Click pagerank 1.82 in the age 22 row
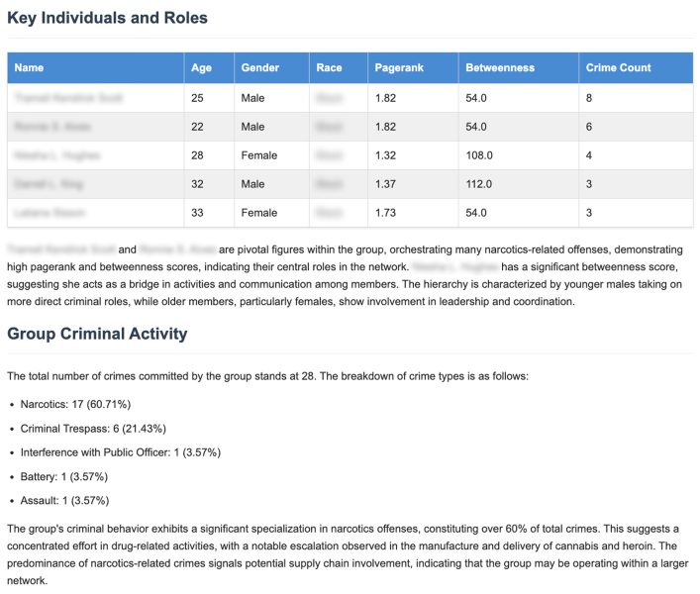The image size is (700, 594). (385, 127)
